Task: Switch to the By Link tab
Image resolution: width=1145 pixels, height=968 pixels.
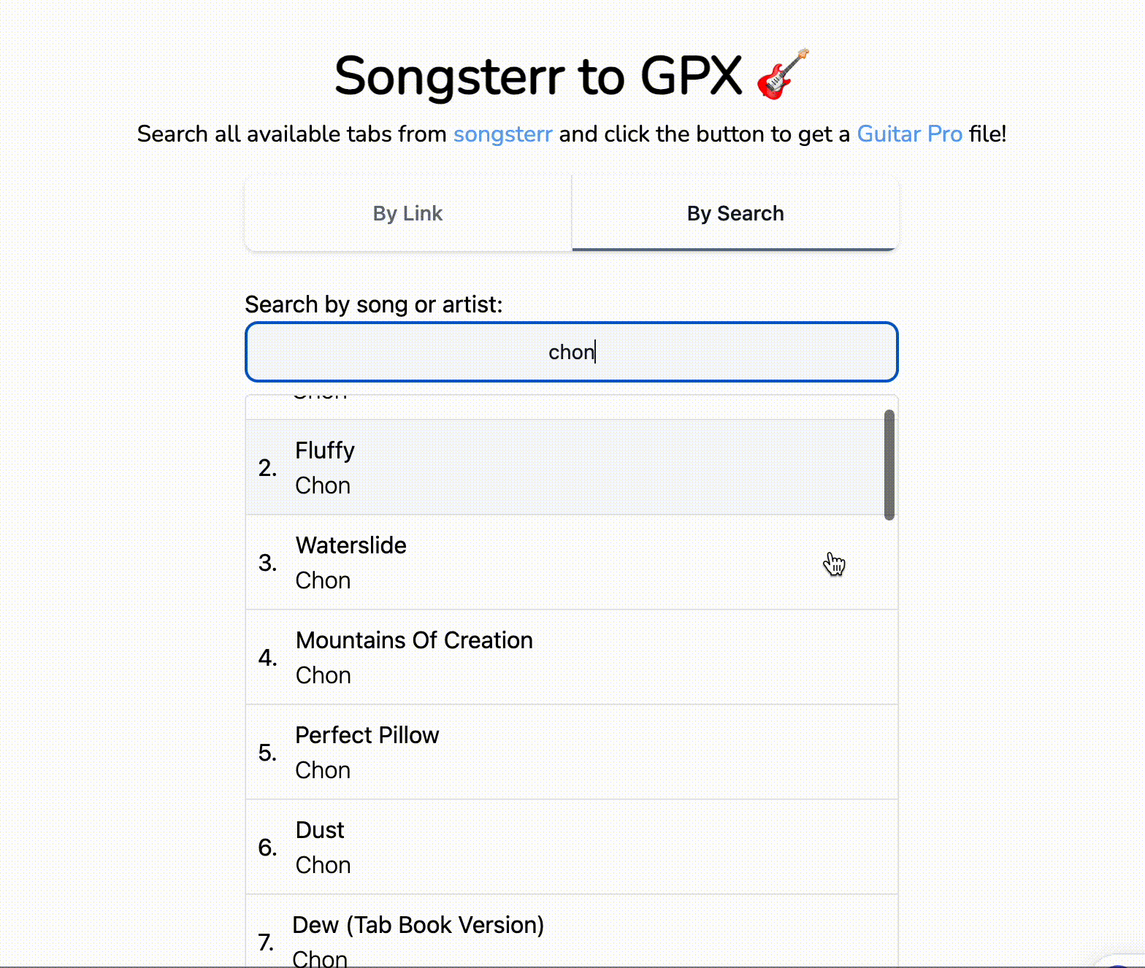Action: (407, 213)
